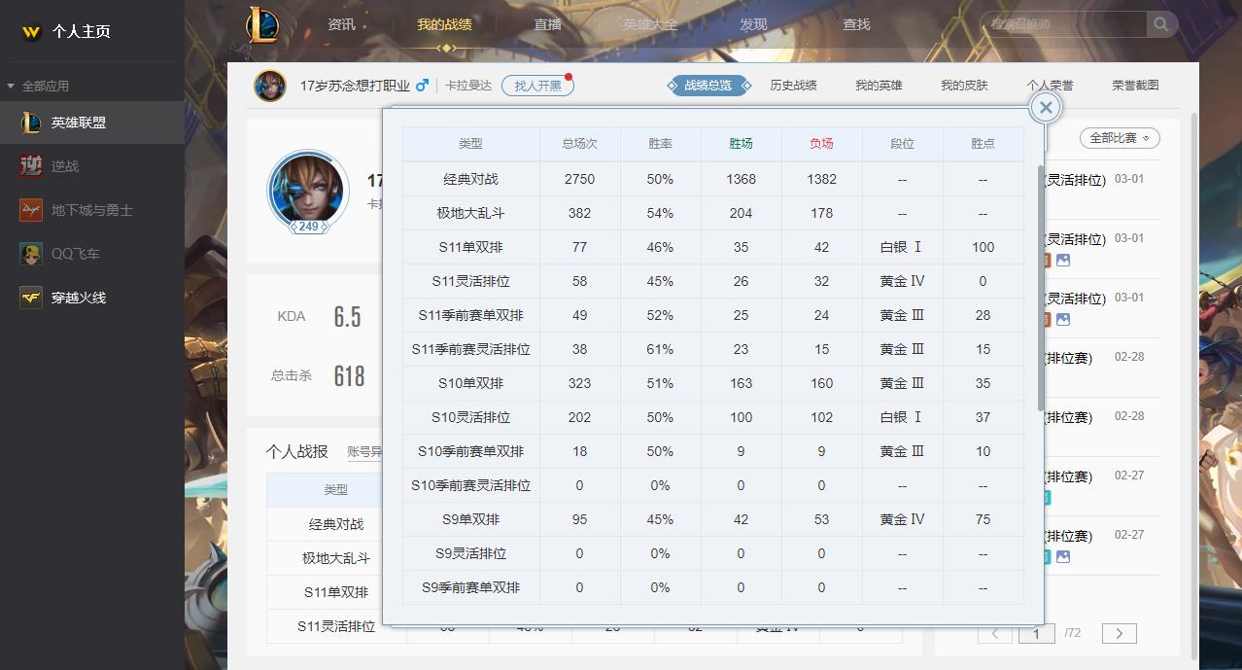Open the 全部比赛 filter dropdown

[x=1120, y=138]
